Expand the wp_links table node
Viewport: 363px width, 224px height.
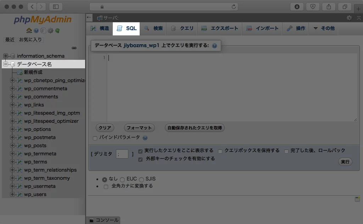coord(12,105)
